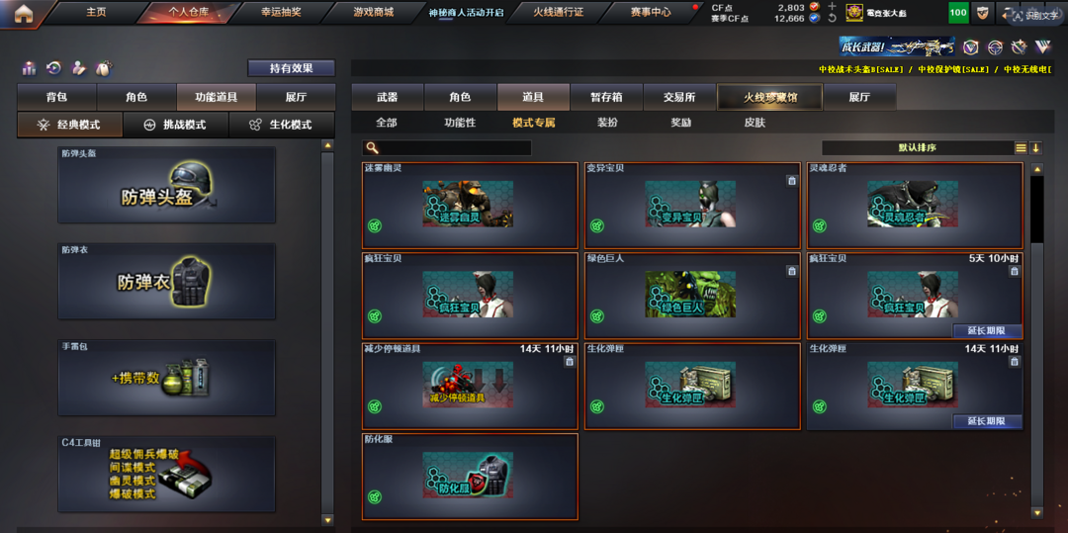Viewport: 1068px width, 533px height.
Task: Click the item grid scrollbar up arrow
Action: pos(1036,169)
